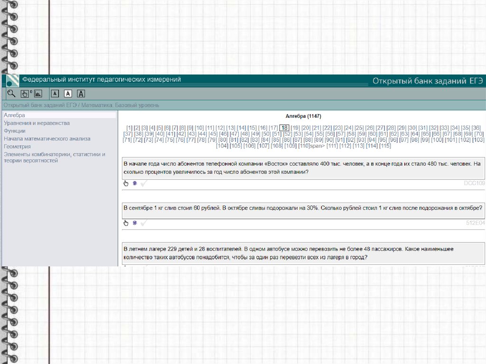The height and width of the screenshot is (364, 486).
Task: Click hand icon under the plum price task
Action: pos(126,223)
